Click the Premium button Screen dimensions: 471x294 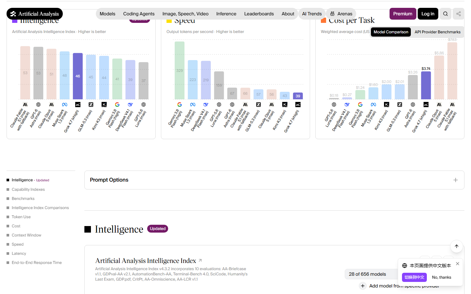click(x=403, y=14)
